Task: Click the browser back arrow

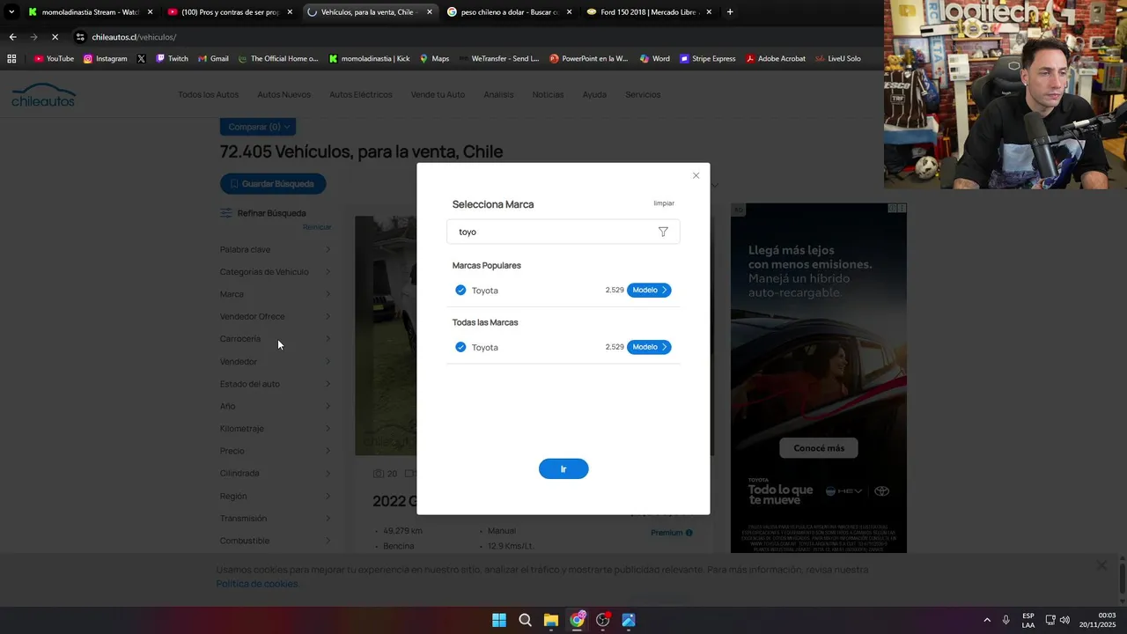Action: 12,37
